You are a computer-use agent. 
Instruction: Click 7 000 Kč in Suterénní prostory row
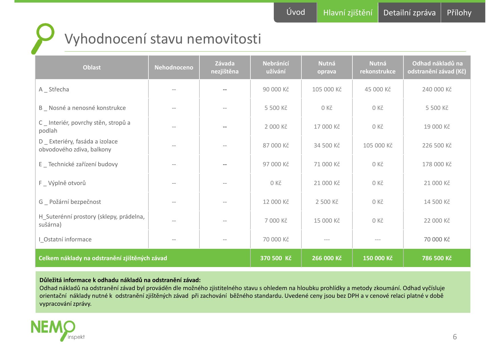[276, 221]
